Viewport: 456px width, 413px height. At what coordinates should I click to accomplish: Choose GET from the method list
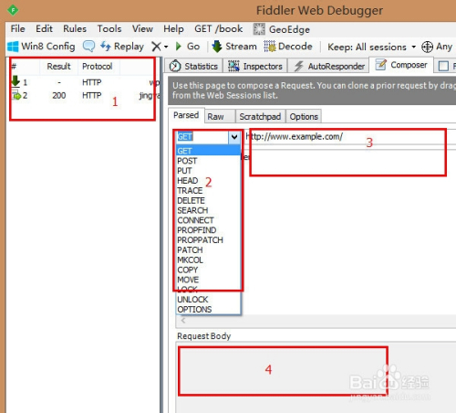[208, 151]
